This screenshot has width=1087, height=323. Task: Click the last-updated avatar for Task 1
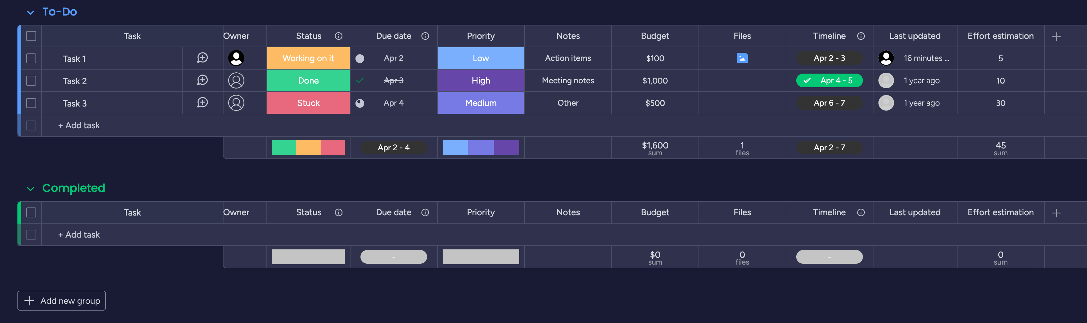pos(886,58)
